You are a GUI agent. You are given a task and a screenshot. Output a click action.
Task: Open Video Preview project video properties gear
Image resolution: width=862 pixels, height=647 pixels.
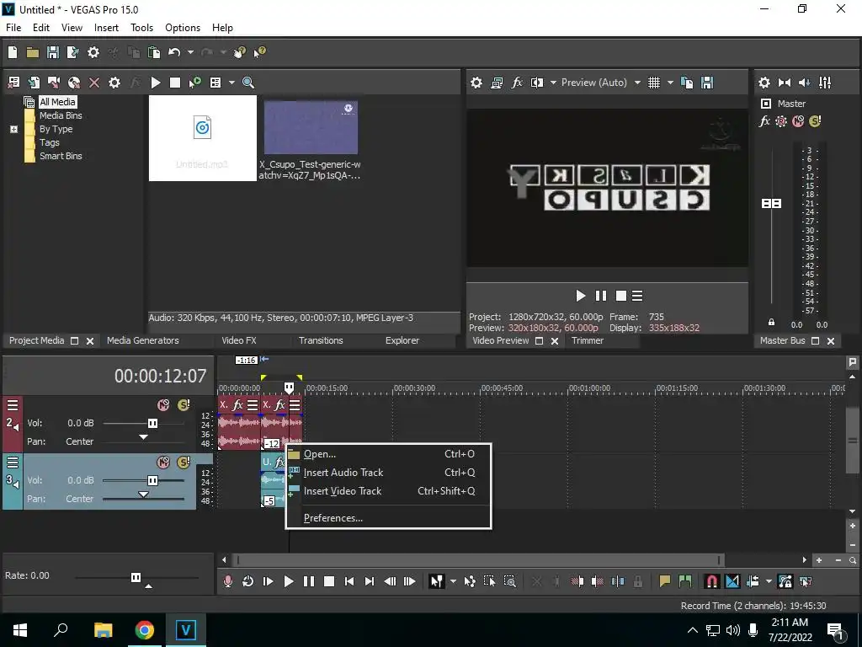[x=476, y=83]
